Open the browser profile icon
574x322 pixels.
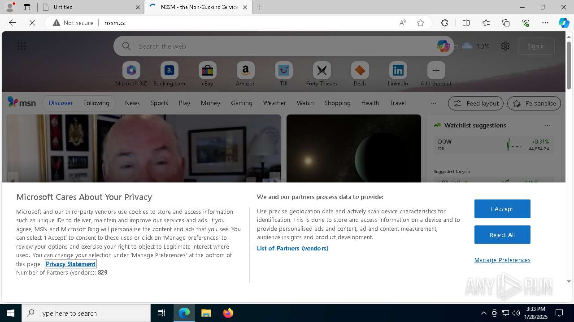[x=9, y=7]
